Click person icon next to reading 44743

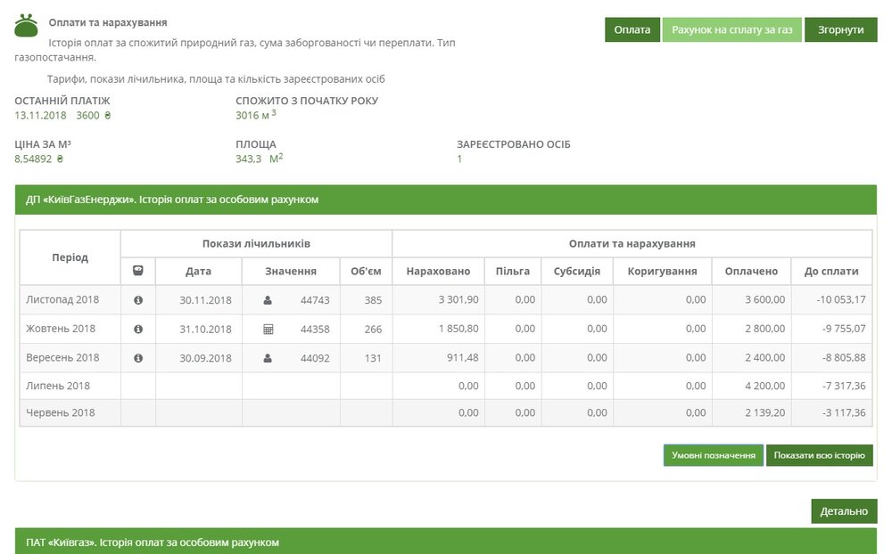(268, 300)
